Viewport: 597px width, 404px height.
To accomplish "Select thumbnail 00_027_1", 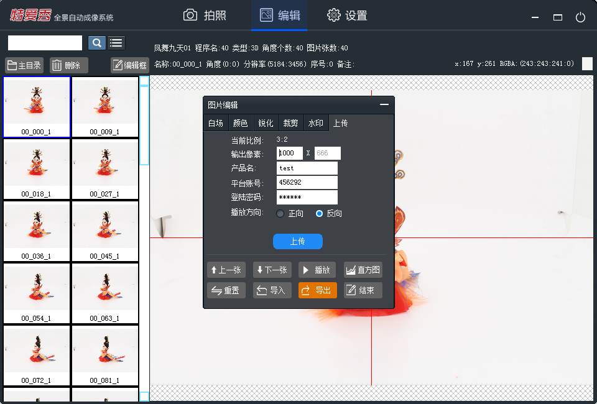I will [105, 169].
